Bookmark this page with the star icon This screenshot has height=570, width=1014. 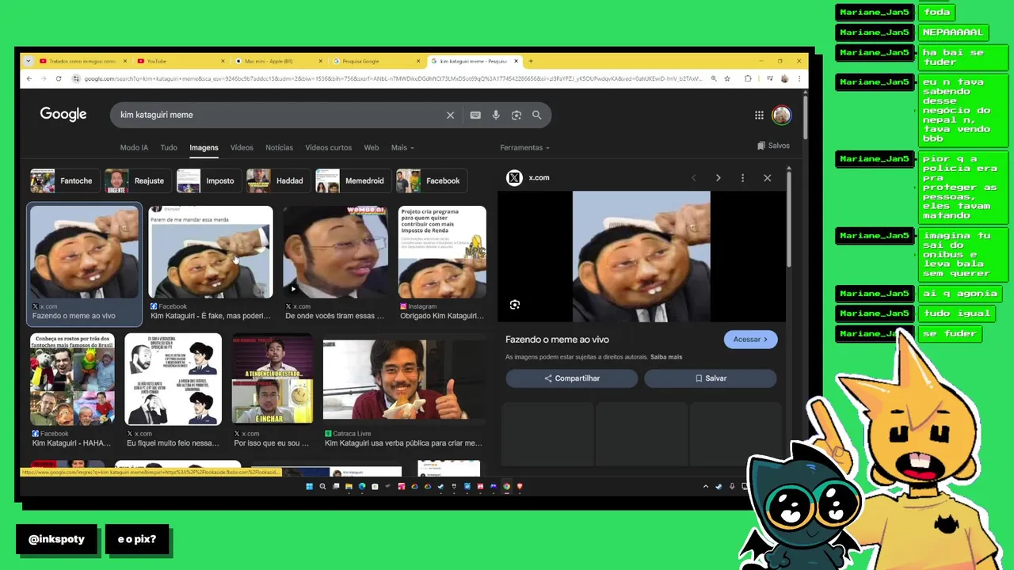pos(727,78)
